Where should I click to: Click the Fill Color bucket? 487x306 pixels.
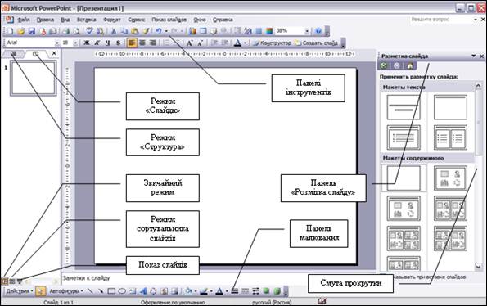[x=188, y=291]
